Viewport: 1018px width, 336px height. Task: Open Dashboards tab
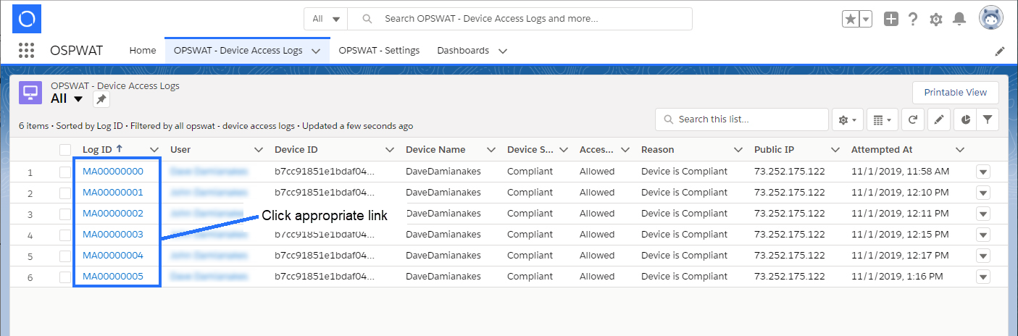(x=463, y=51)
